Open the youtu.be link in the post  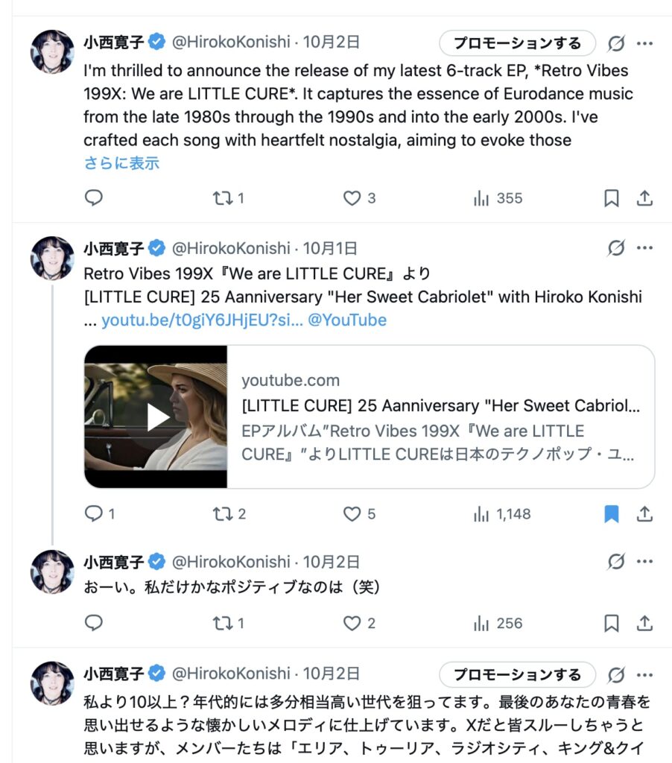[x=202, y=320]
